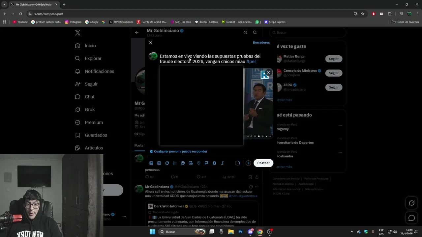Open more options for top trending item

[x=340, y=125]
